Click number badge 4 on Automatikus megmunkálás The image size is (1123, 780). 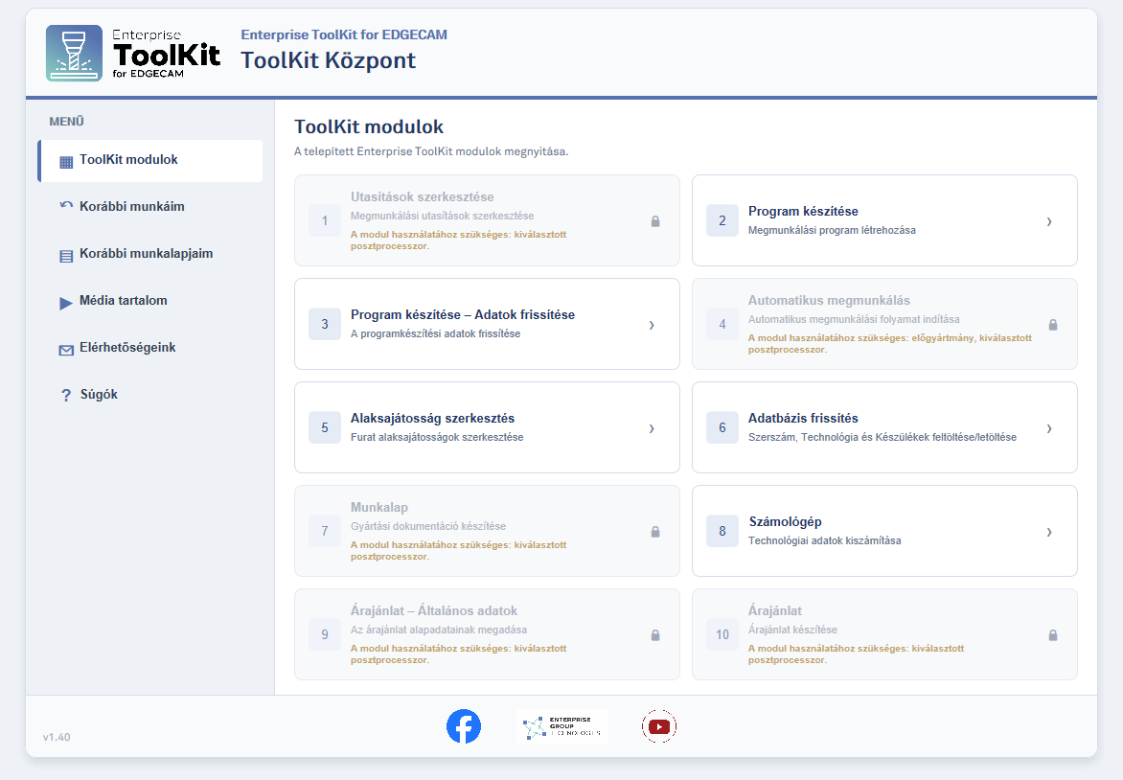722,325
